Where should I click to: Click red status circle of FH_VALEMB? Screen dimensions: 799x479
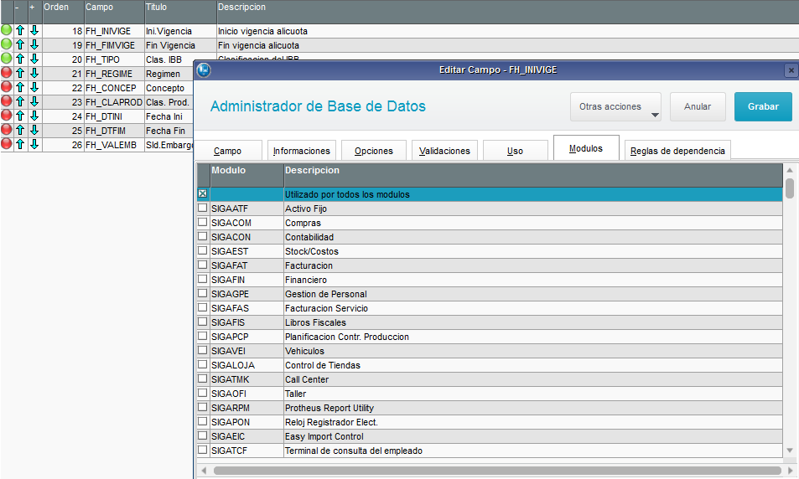(x=6, y=144)
